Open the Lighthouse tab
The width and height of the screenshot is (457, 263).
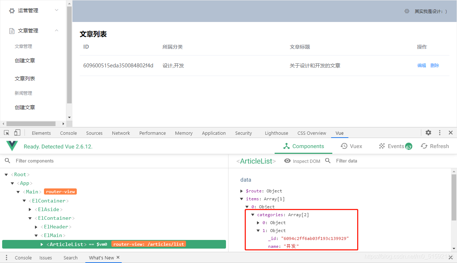[276, 133]
